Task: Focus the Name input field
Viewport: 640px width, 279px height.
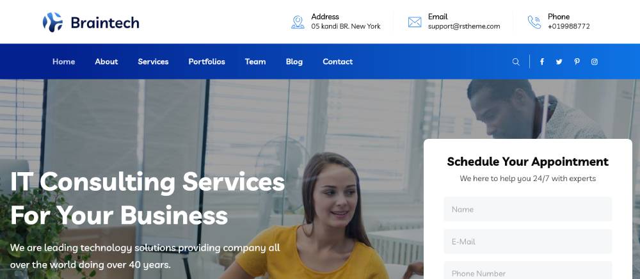Action: click(x=528, y=209)
